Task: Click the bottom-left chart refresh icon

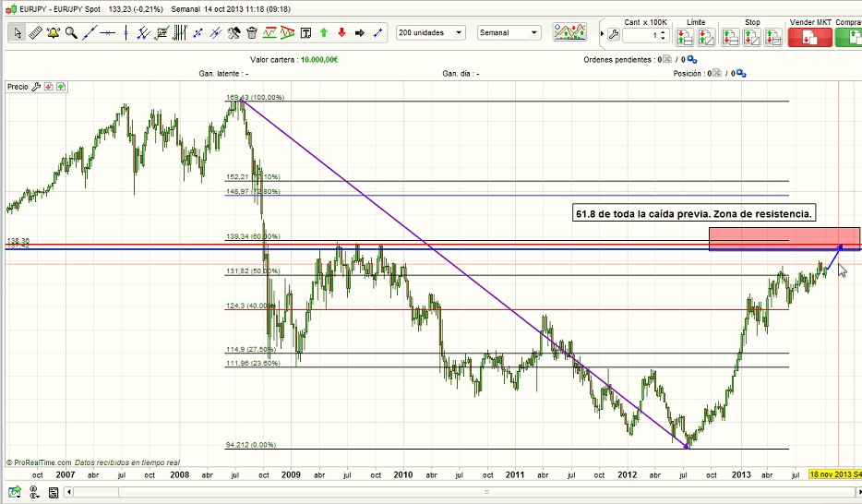Action: click(15, 492)
